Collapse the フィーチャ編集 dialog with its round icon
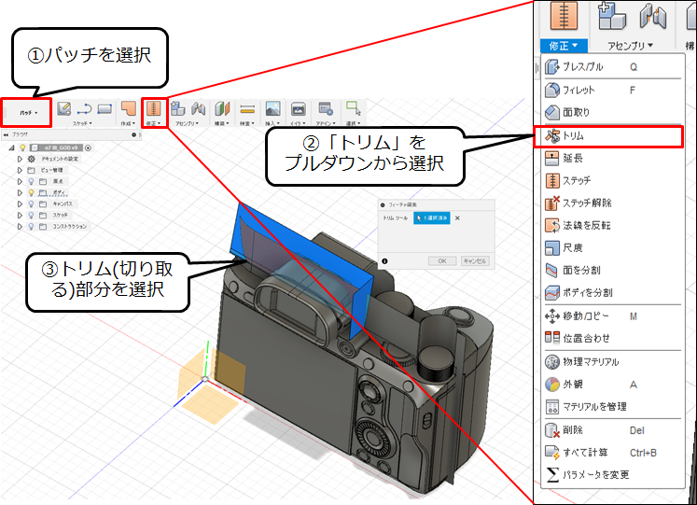The width and height of the screenshot is (697, 505). point(383,205)
